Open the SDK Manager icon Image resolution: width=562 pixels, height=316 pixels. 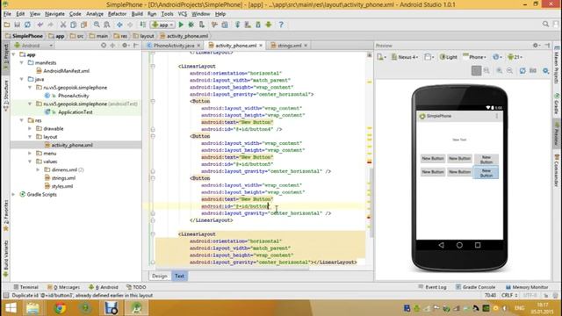point(258,25)
